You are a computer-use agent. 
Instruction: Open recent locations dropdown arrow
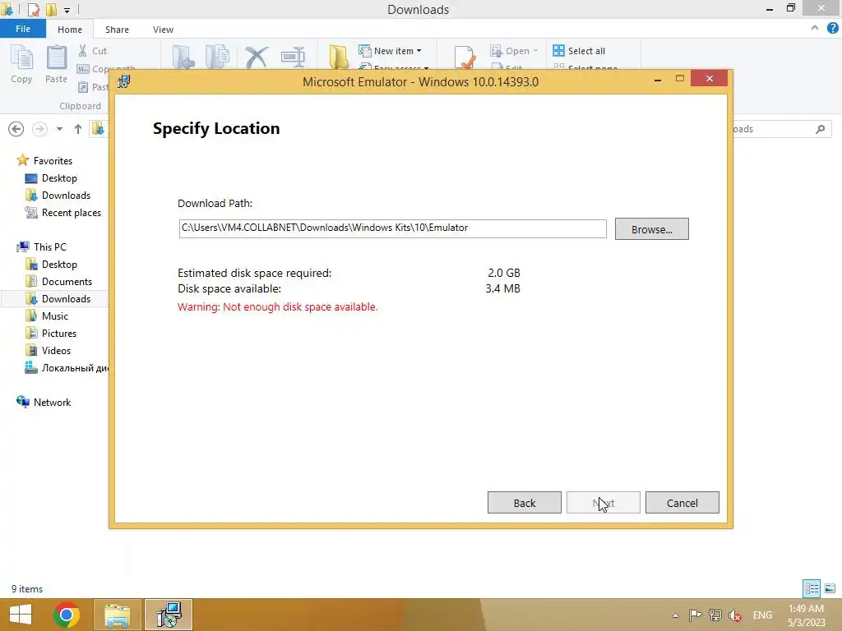click(59, 129)
